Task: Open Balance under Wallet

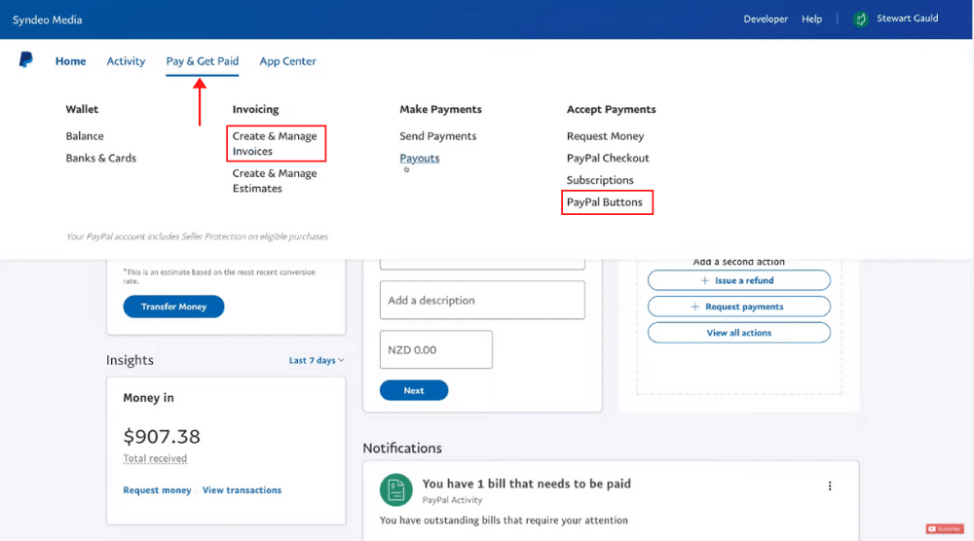Action: coord(85,136)
